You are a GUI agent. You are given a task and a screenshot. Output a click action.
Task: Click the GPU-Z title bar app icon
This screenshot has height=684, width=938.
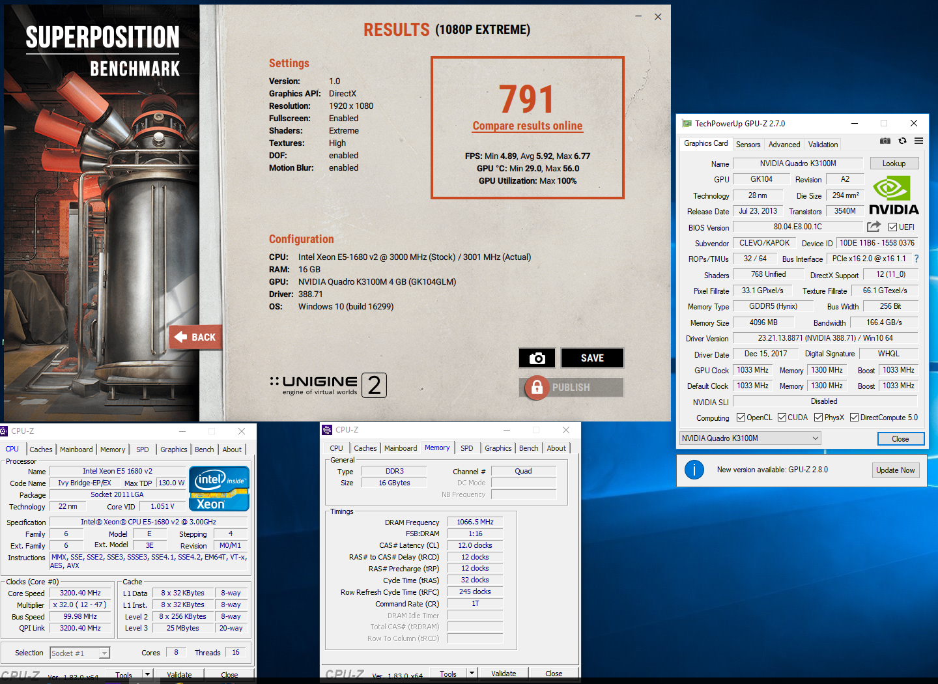(x=687, y=123)
